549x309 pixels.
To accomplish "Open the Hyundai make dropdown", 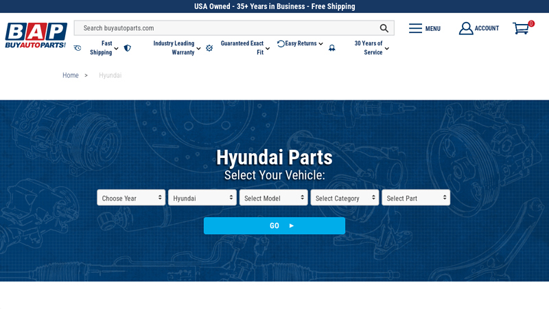I will pos(202,198).
